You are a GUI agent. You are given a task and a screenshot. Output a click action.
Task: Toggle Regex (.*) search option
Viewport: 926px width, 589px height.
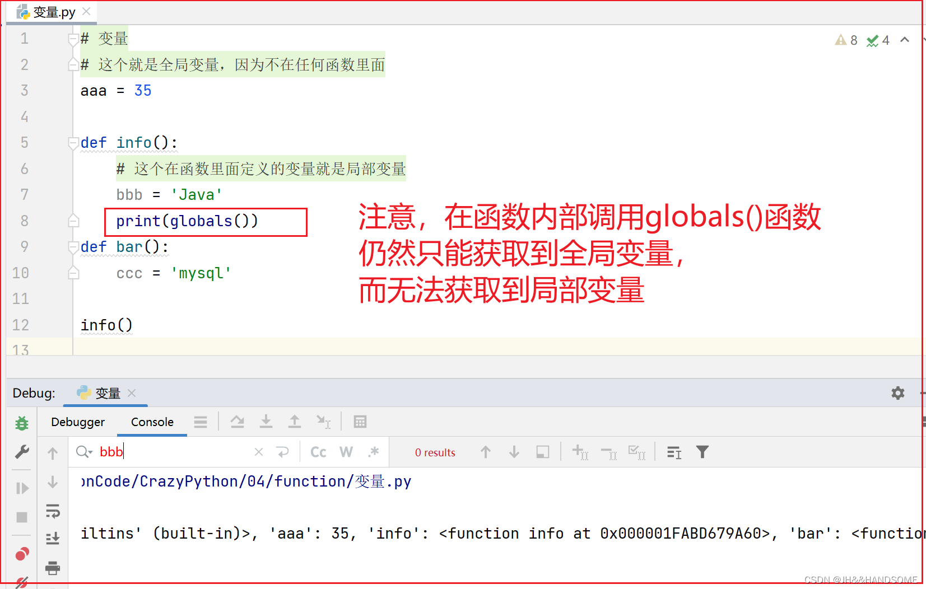click(x=374, y=452)
